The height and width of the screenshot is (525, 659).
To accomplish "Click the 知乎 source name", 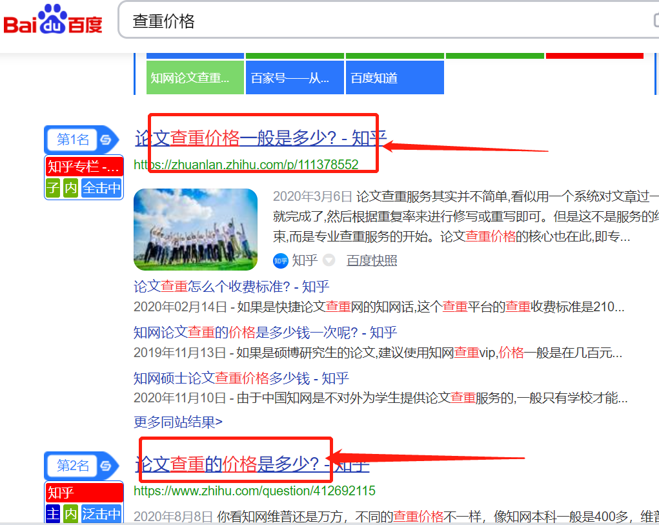I will click(305, 261).
